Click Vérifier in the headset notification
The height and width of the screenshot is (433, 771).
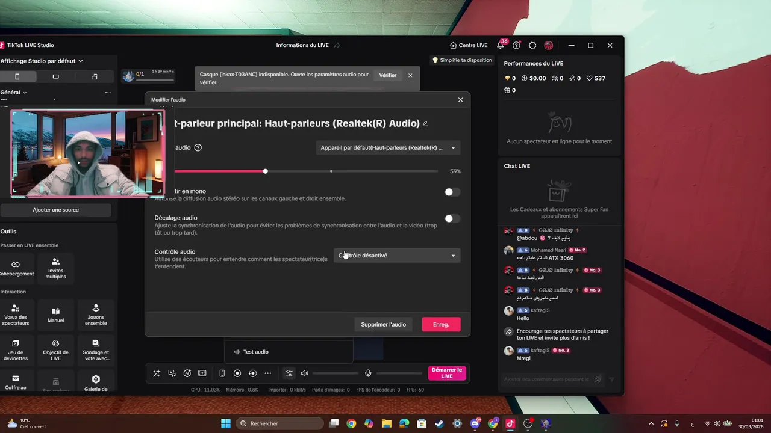388,75
